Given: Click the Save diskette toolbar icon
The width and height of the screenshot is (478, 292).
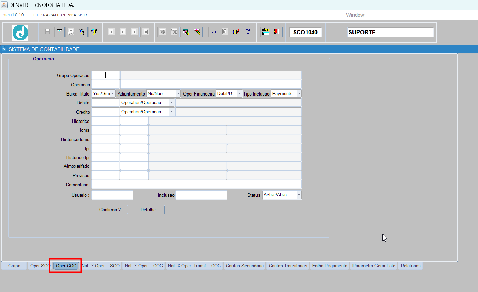Looking at the screenshot, I should (x=48, y=32).
